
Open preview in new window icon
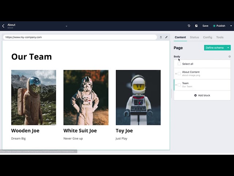tap(196, 26)
